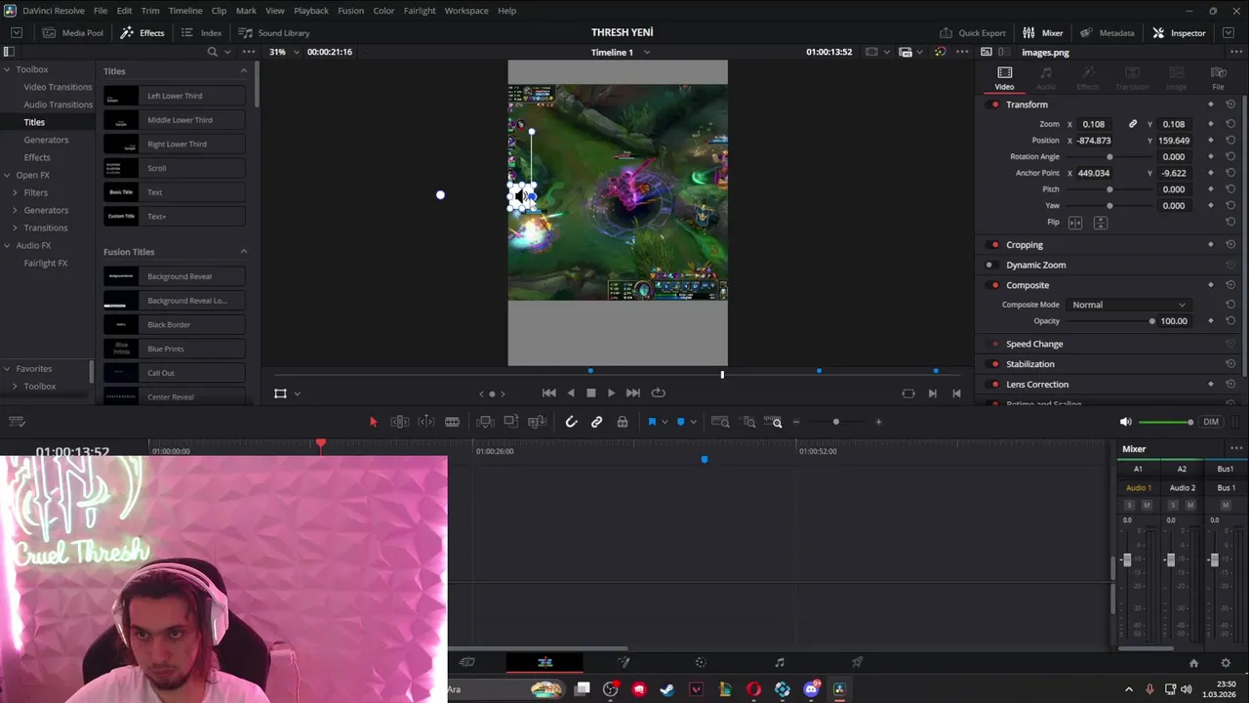
Task: Toggle the Lens Correction switch
Action: (994, 385)
